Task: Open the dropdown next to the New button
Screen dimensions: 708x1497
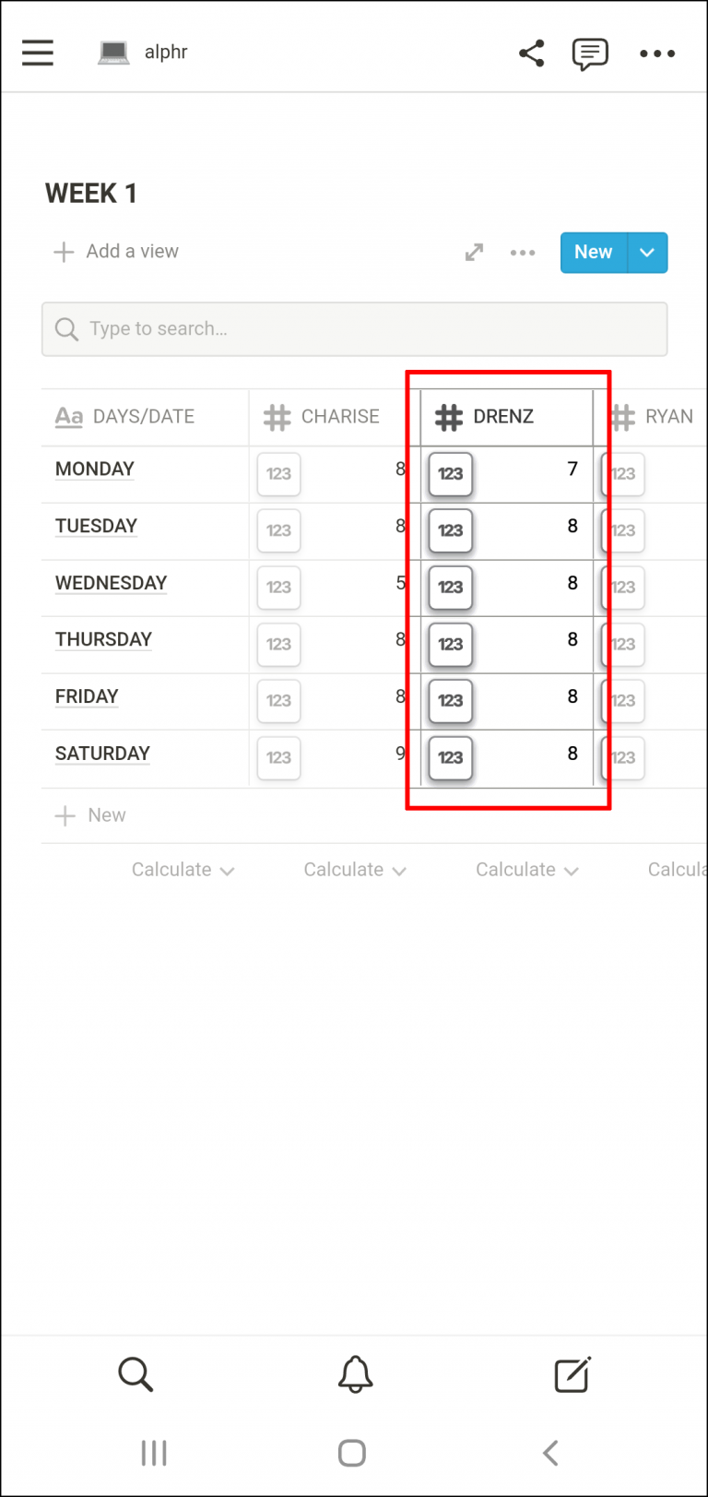Action: (x=647, y=252)
